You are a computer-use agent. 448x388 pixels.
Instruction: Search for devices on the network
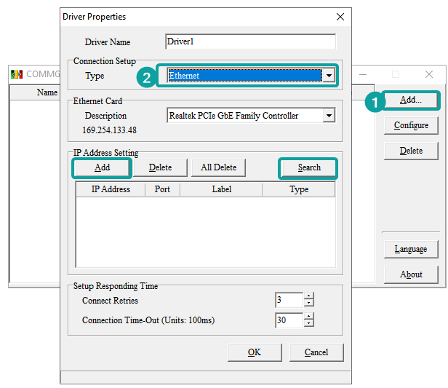tap(309, 167)
